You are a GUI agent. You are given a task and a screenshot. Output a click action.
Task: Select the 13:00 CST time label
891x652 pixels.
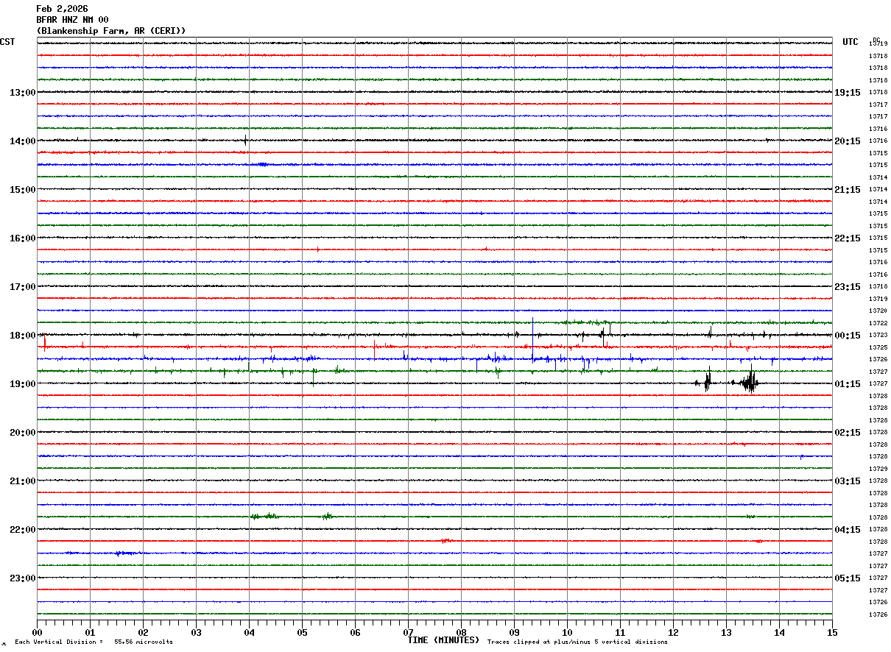pos(22,93)
